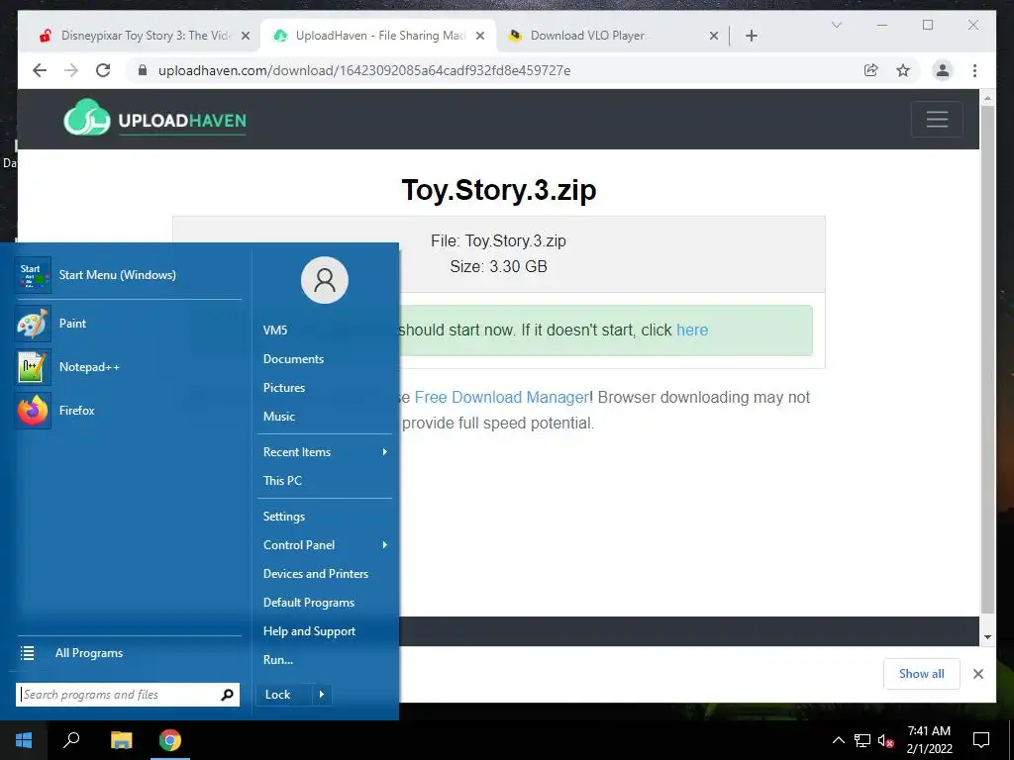Open Pictures from the start menu
The width and height of the screenshot is (1014, 760).
284,388
